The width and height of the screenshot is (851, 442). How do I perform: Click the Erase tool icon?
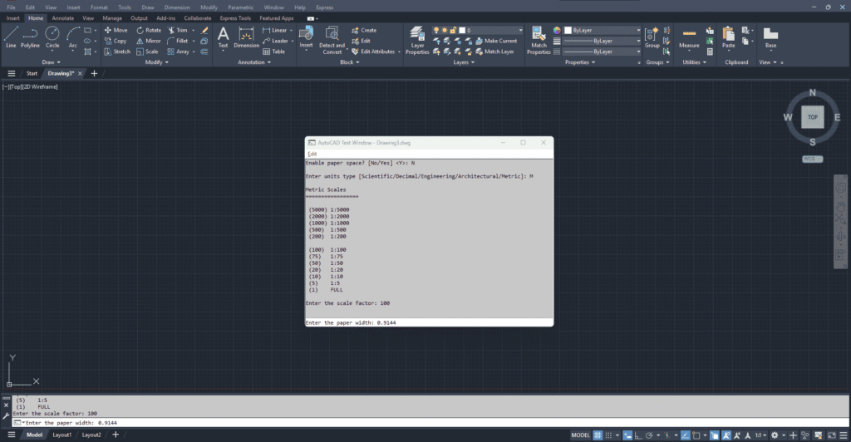(204, 31)
